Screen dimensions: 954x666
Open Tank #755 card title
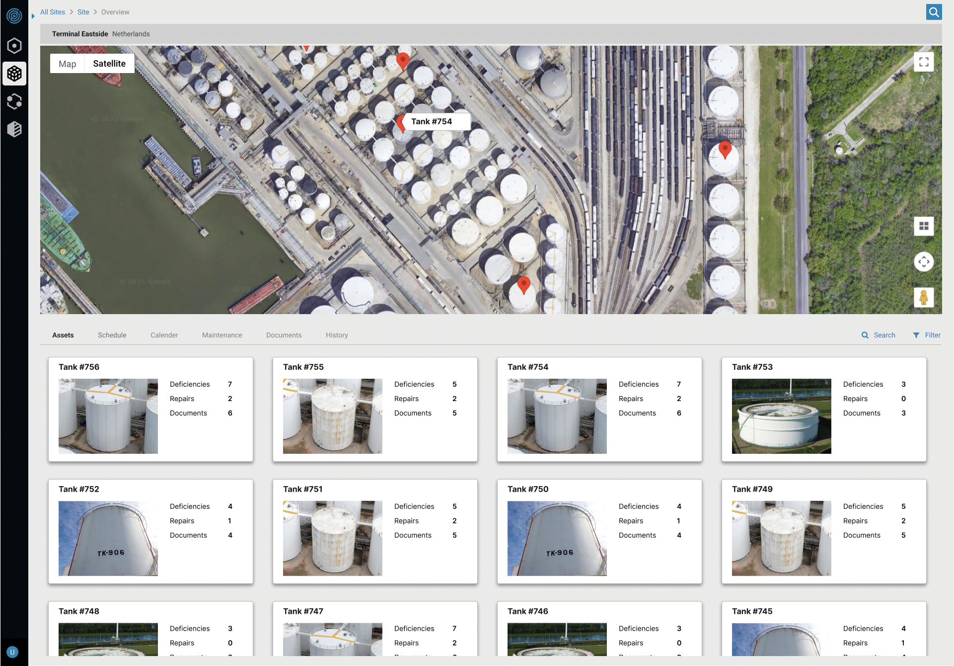(303, 367)
